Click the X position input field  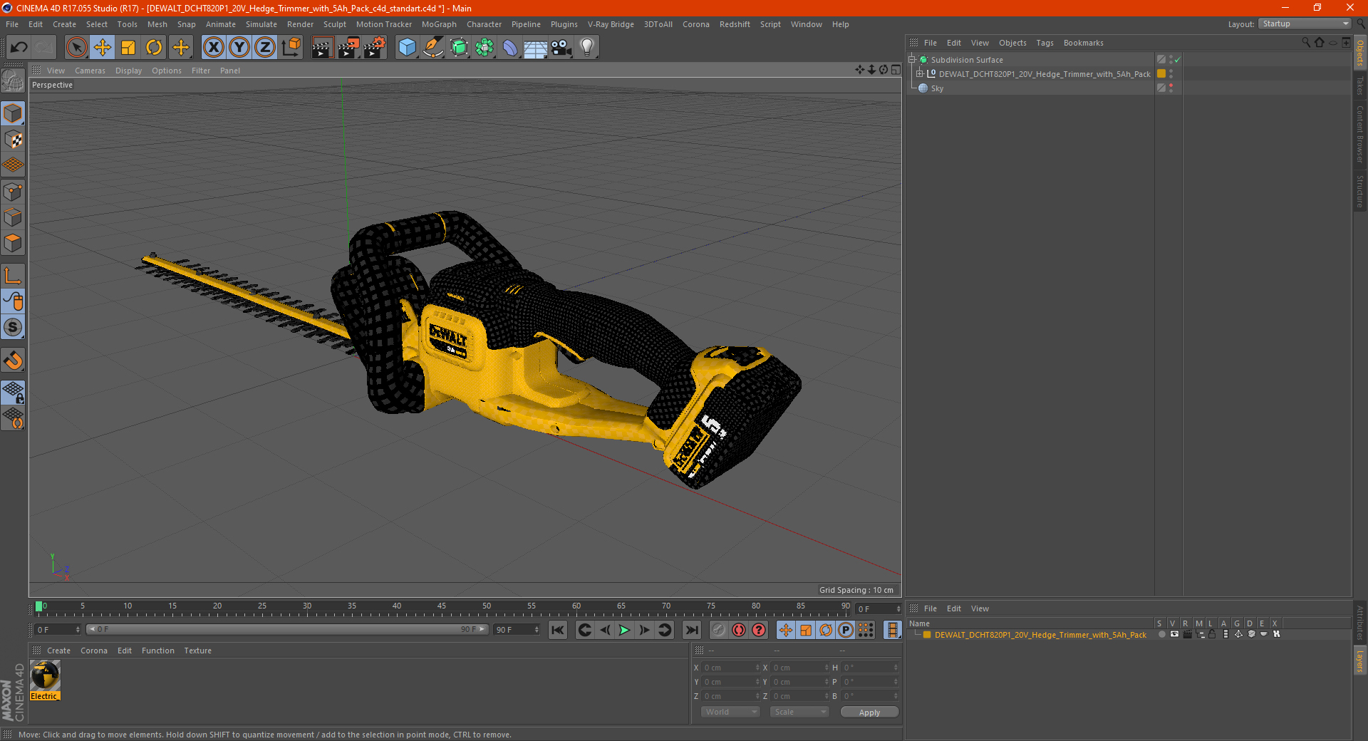731,668
